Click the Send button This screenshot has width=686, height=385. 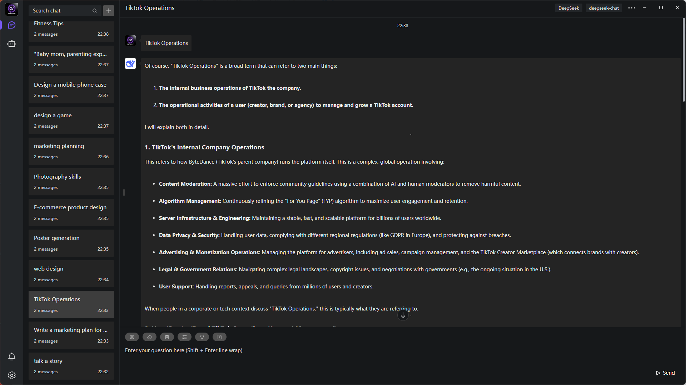pos(665,373)
